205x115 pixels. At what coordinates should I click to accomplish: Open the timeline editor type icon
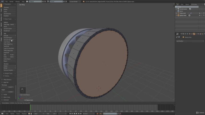[2, 114]
